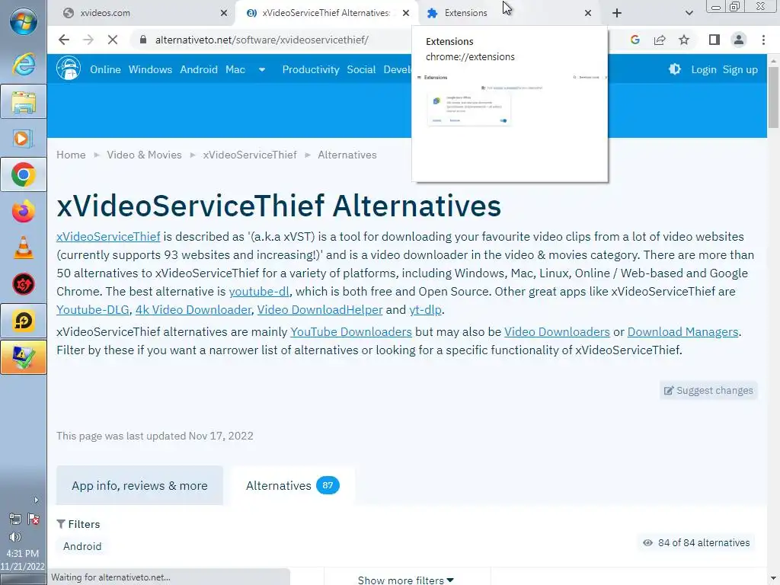Open Chrome's three-dot menu
Image resolution: width=780 pixels, height=585 pixels.
[763, 40]
